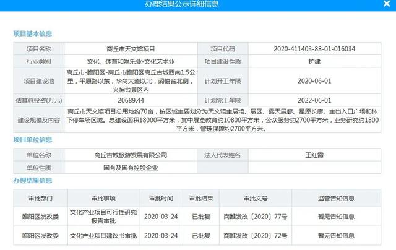
Task: Click the 监管告知信息 column header
Action: pos(336,199)
